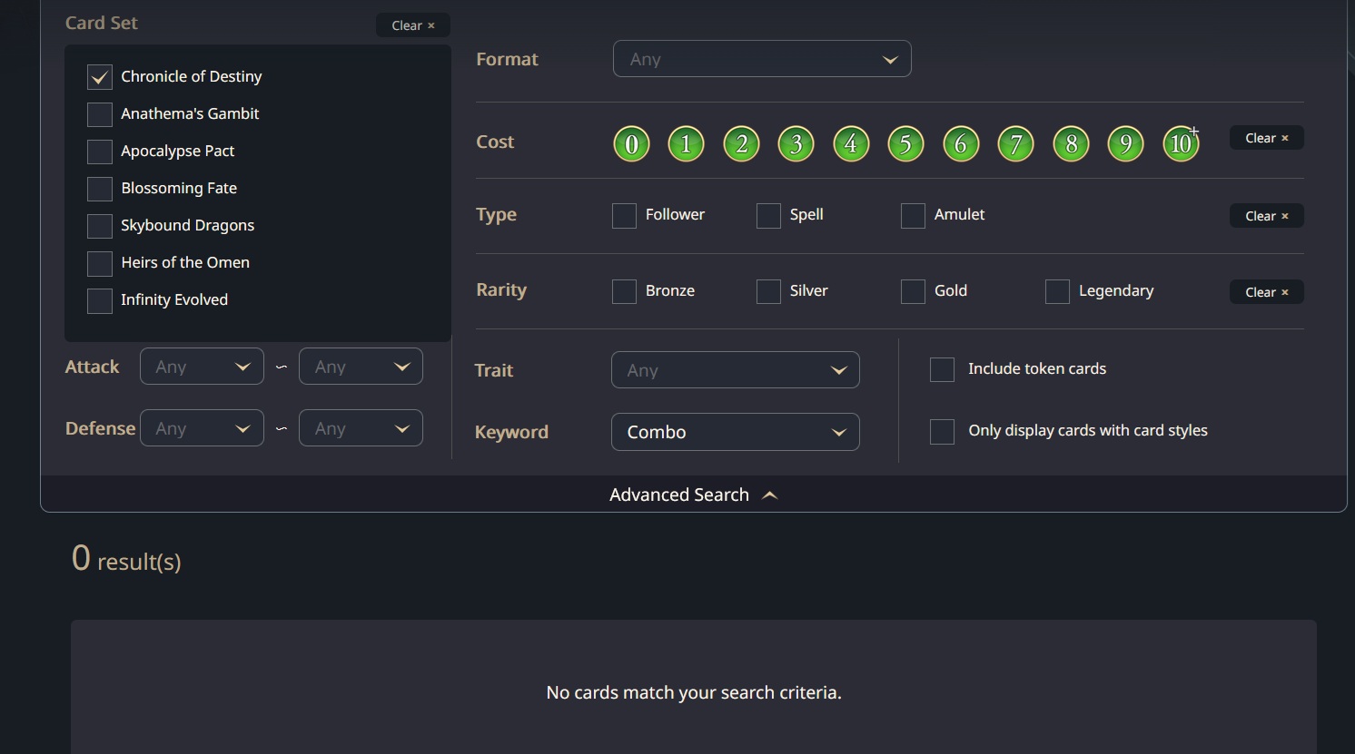Open the Trait dropdown

(x=736, y=370)
